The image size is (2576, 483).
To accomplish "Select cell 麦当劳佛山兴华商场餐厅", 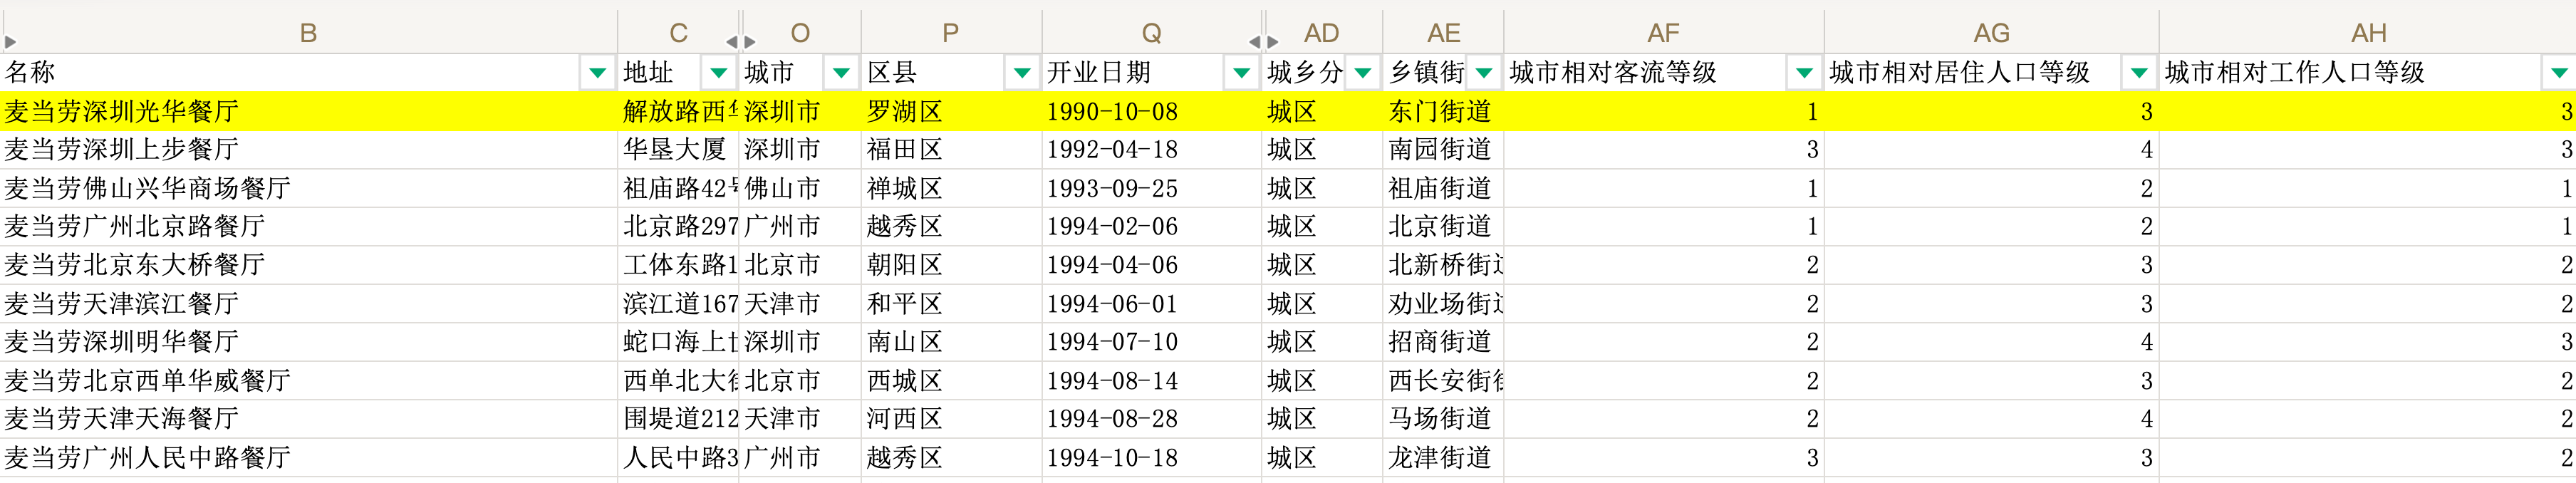I will coord(308,188).
